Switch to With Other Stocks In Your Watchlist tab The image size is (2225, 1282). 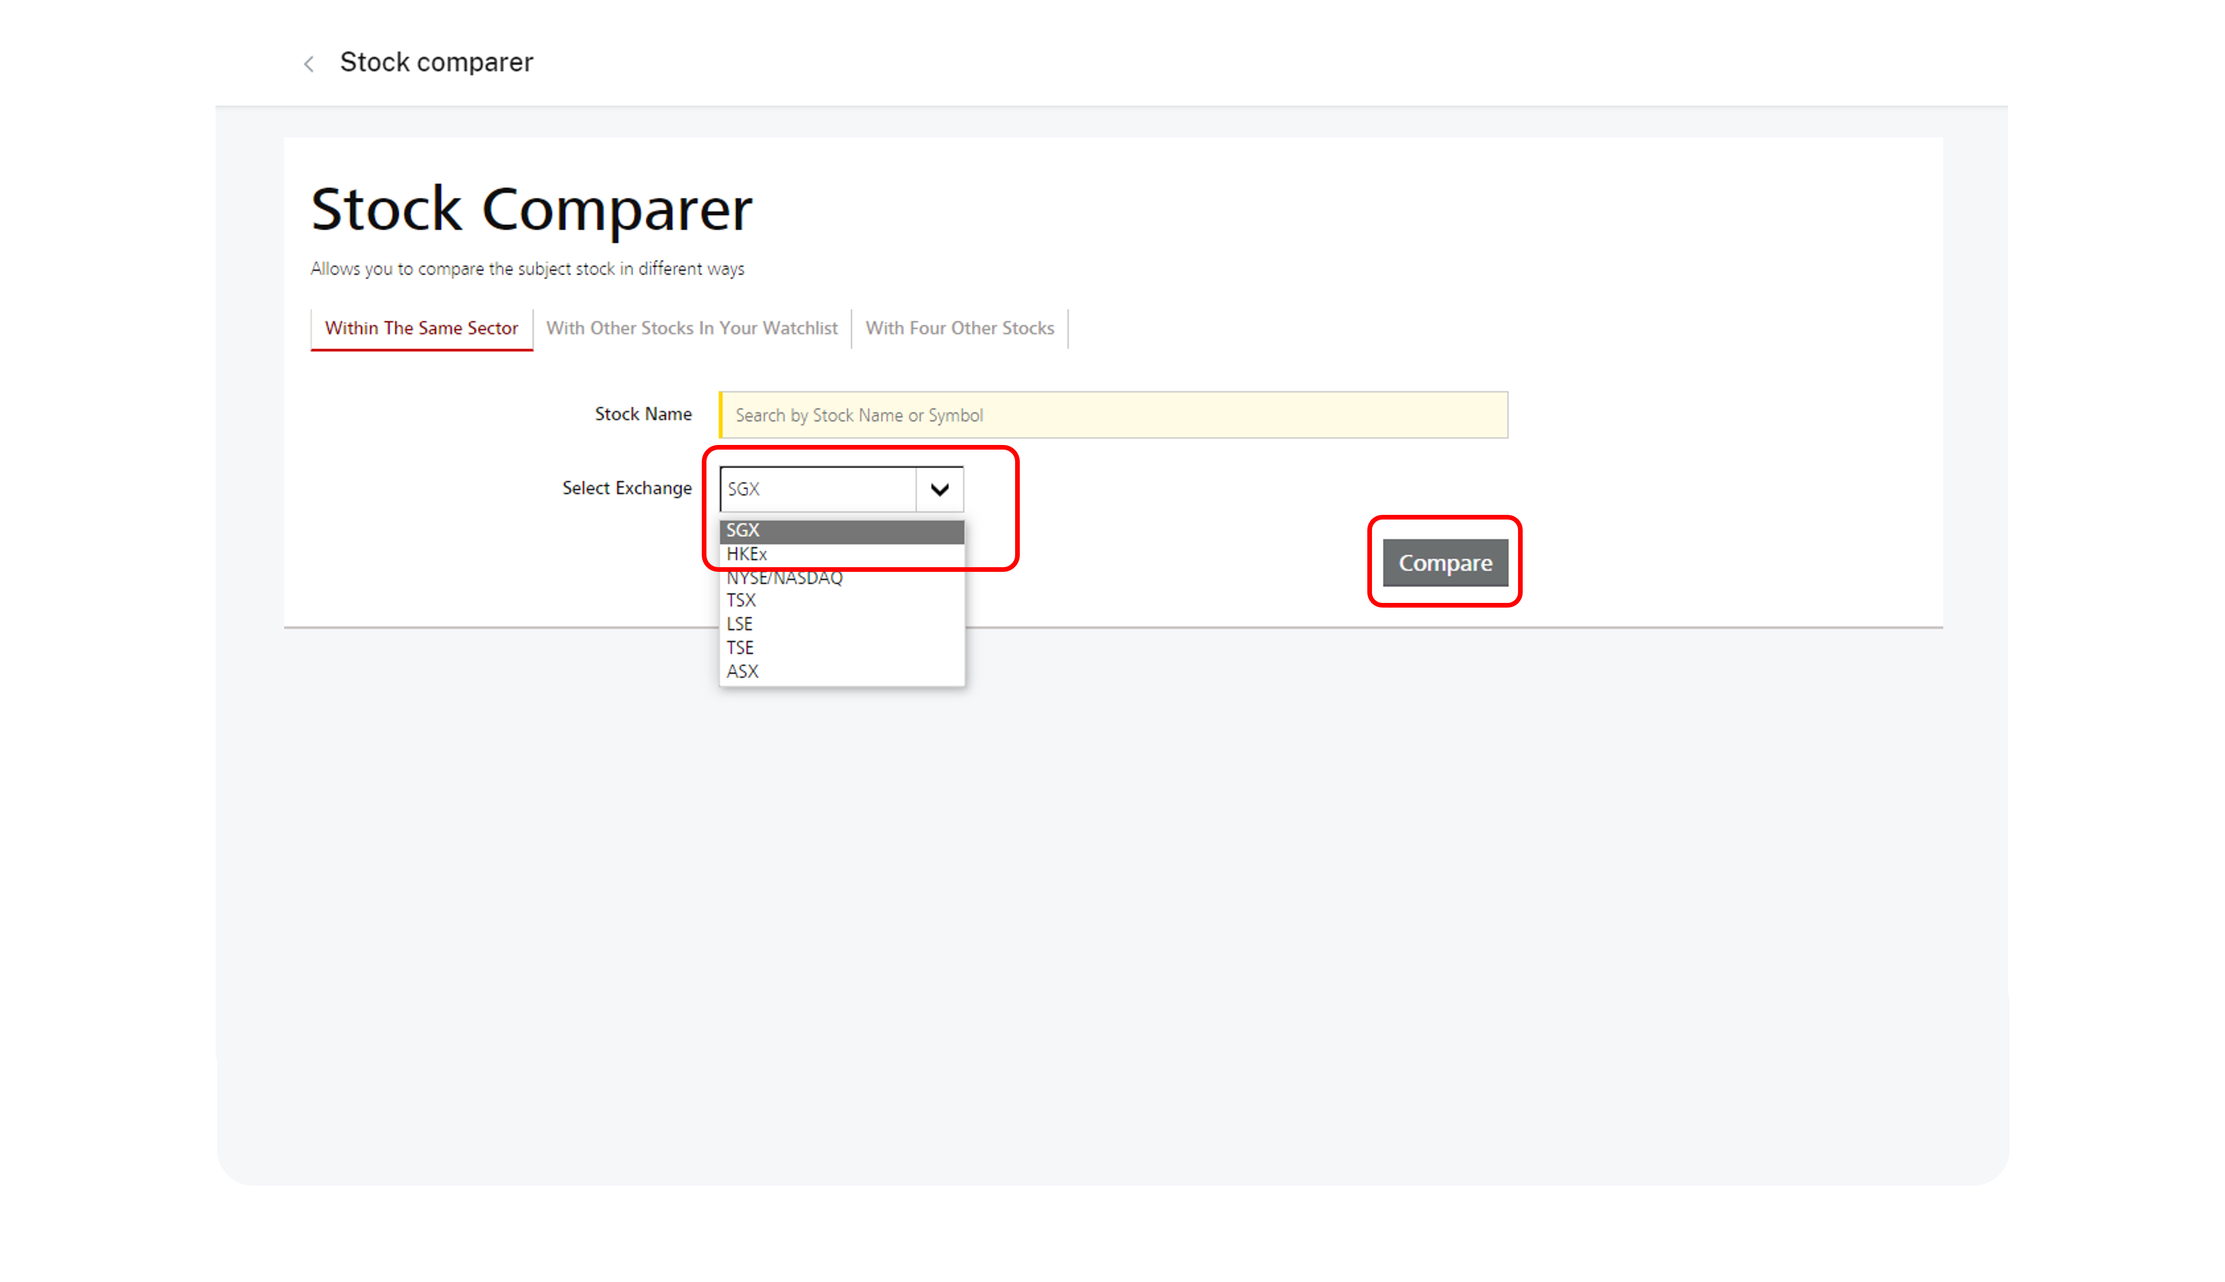point(692,328)
